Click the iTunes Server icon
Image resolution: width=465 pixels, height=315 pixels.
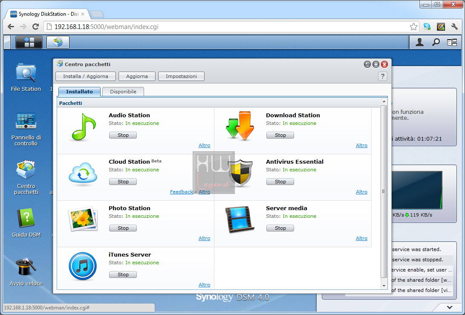pyautogui.click(x=83, y=266)
